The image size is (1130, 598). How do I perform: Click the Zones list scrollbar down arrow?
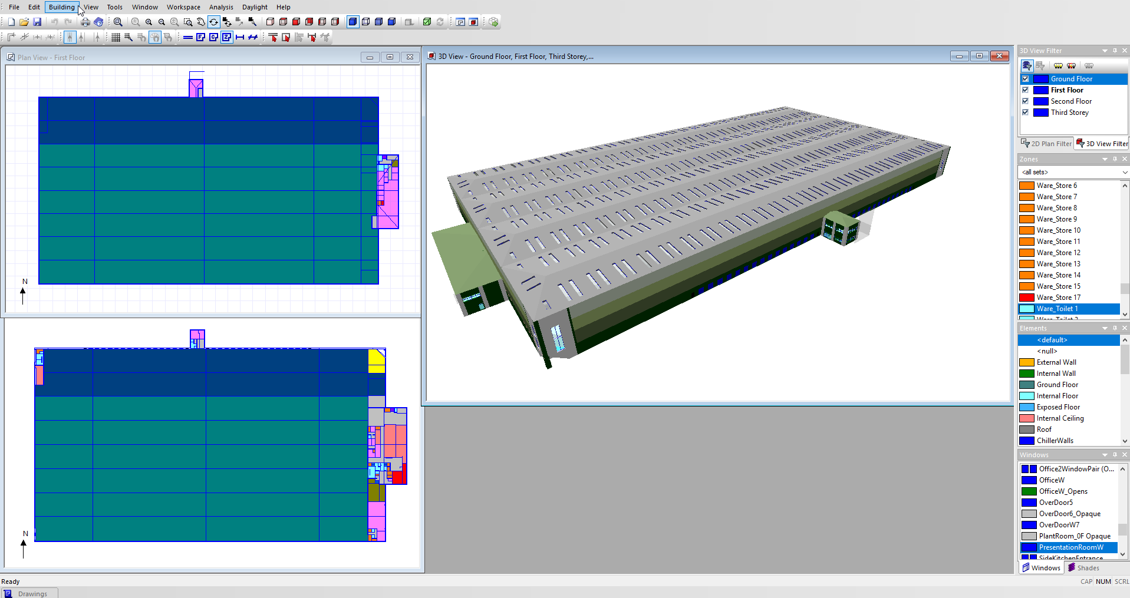[1125, 315]
